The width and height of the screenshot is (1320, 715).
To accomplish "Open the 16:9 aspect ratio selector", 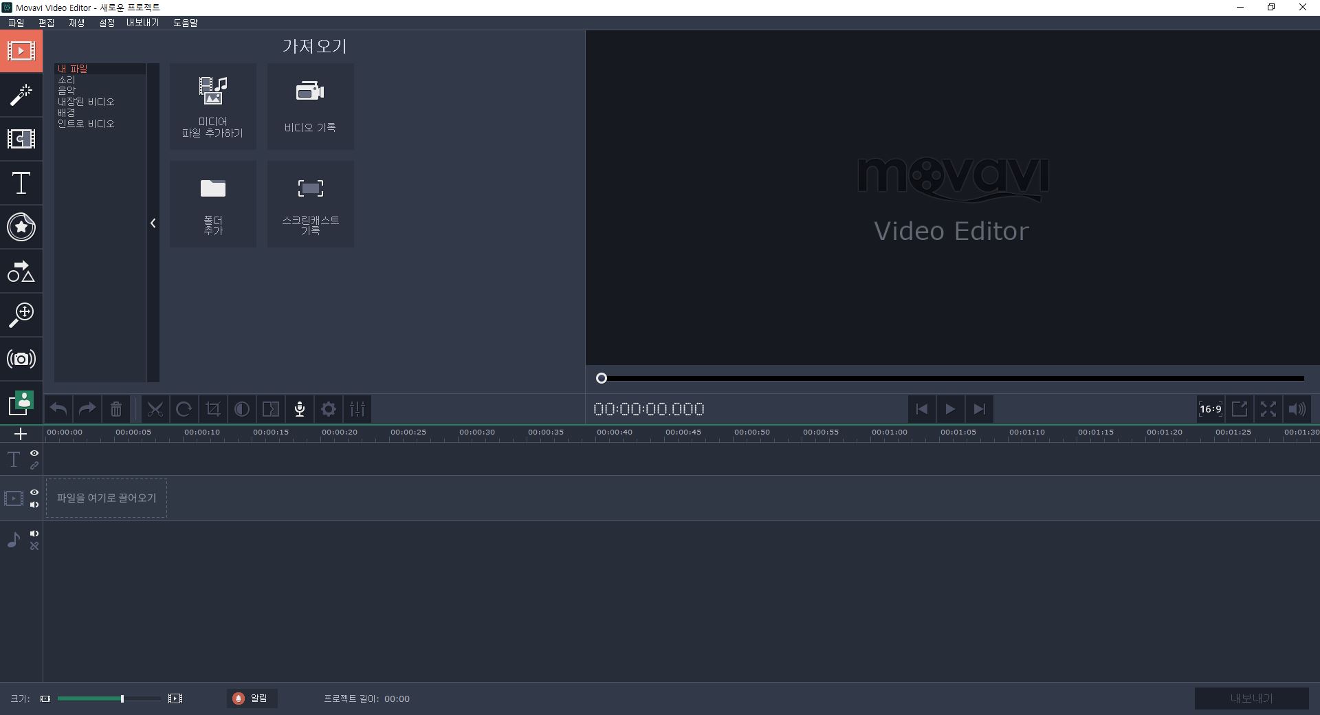I will click(x=1211, y=409).
